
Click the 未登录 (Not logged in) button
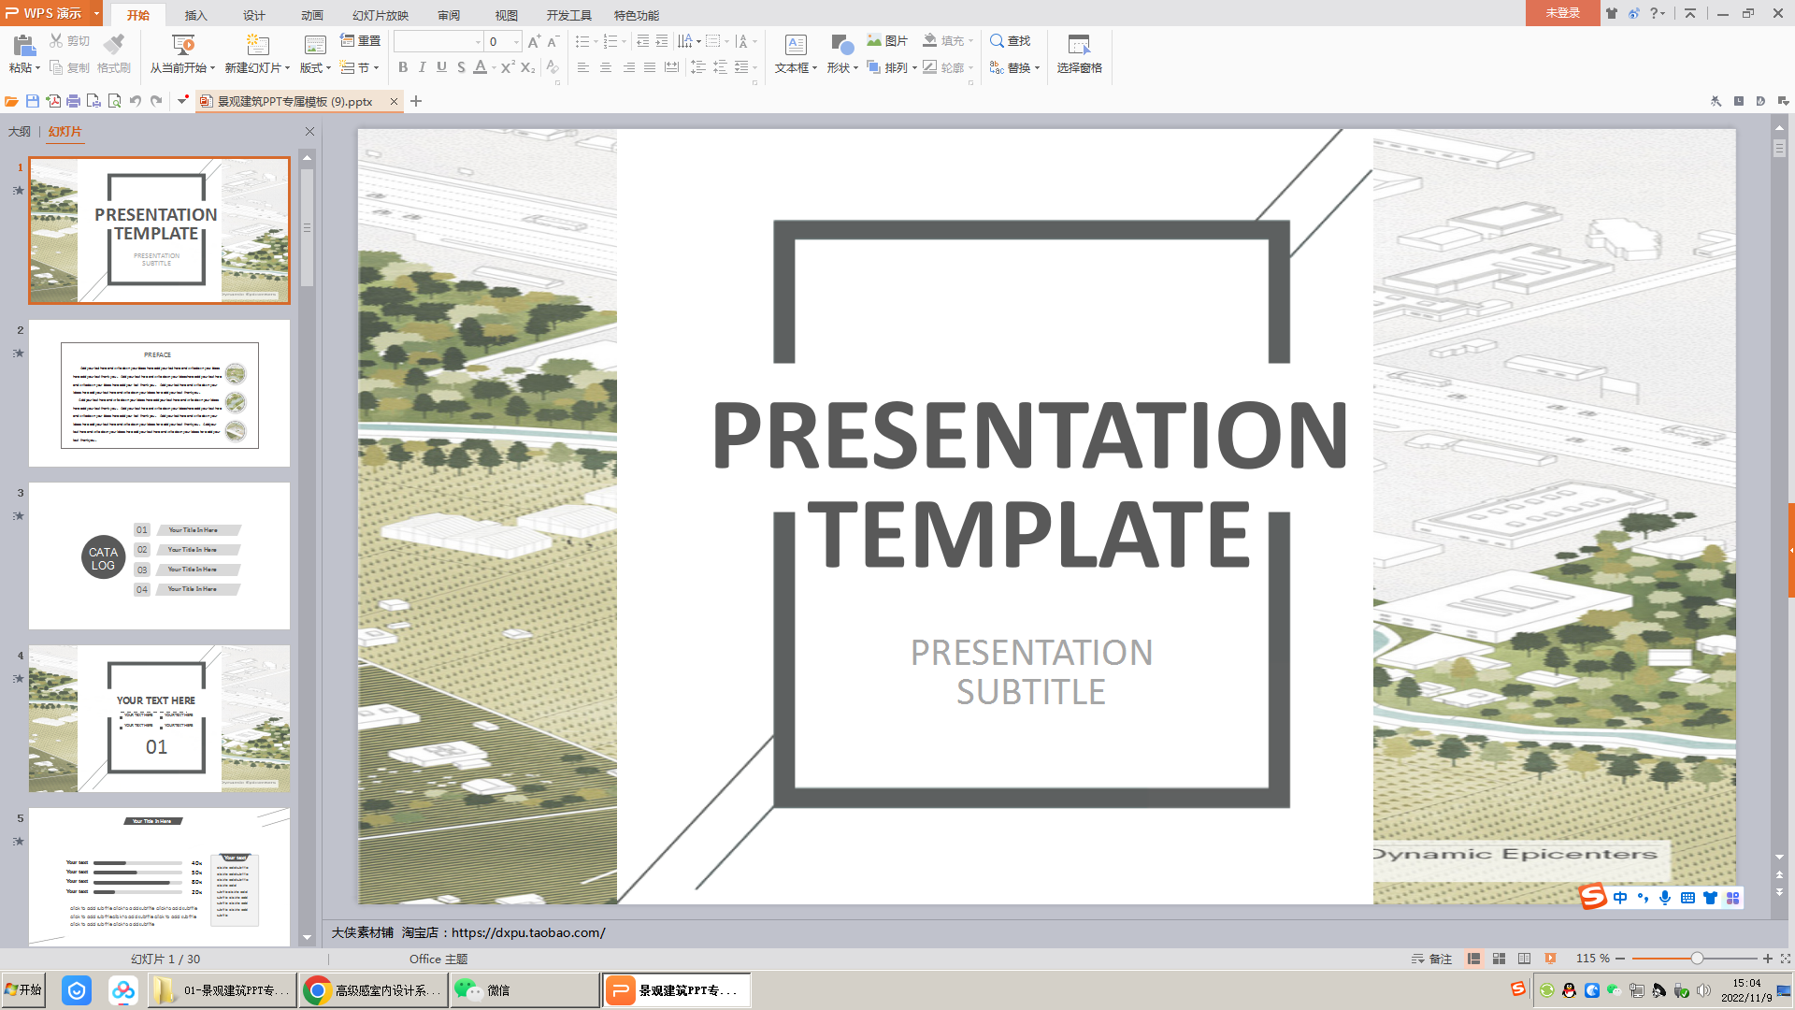pos(1562,13)
